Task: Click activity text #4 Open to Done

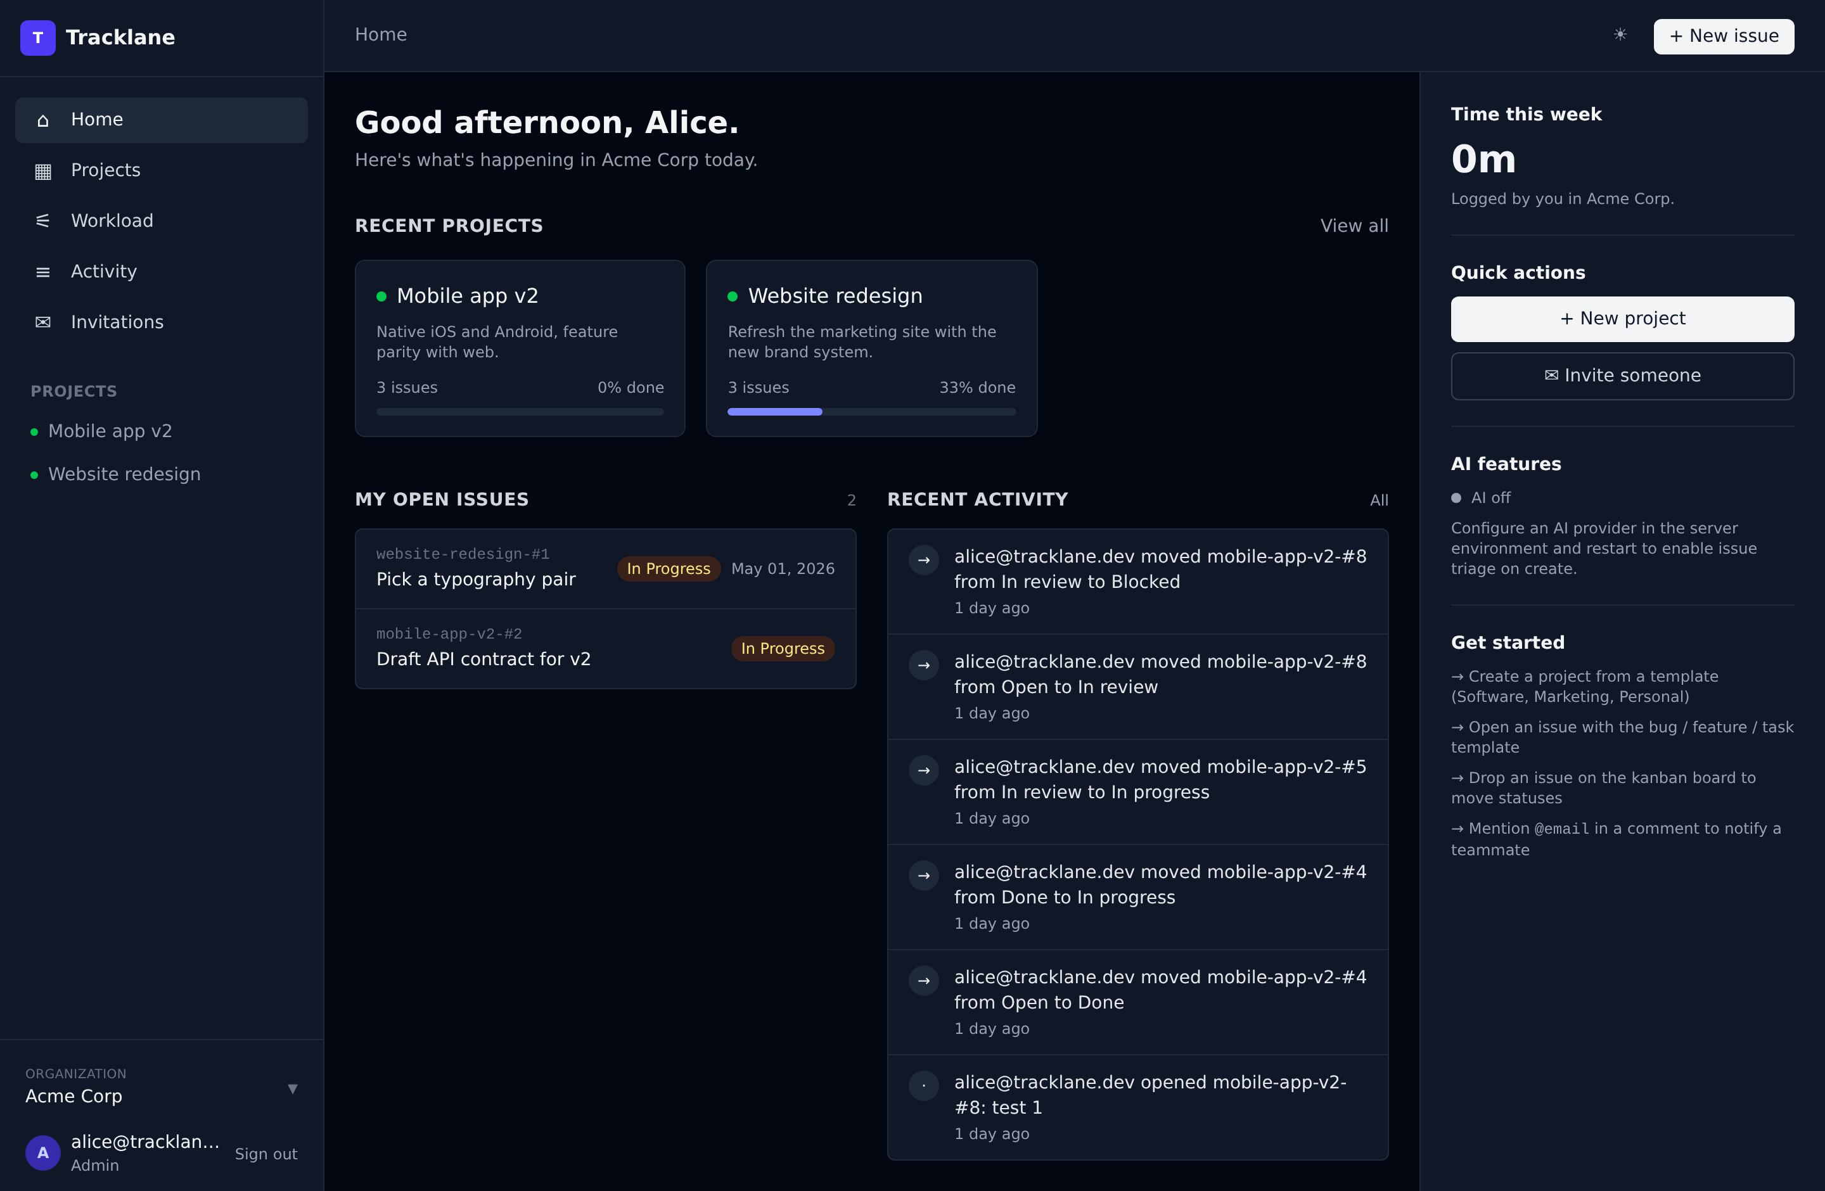Action: coord(1160,990)
